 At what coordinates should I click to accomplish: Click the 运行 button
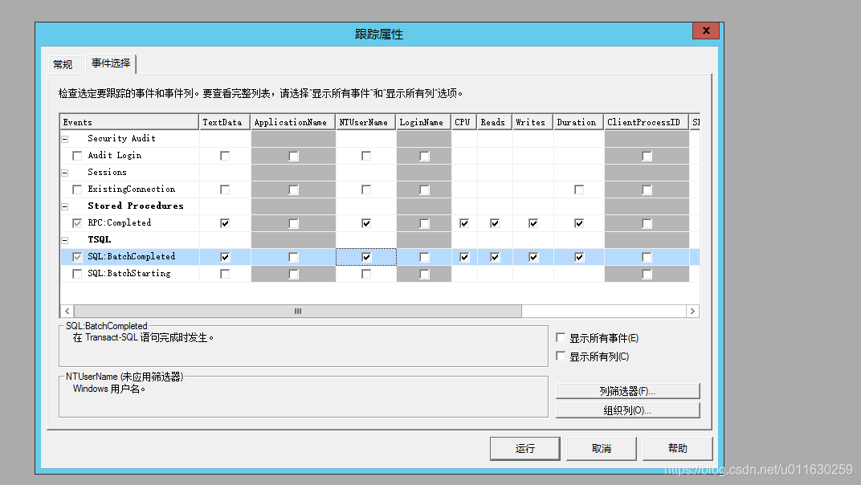[x=525, y=449]
